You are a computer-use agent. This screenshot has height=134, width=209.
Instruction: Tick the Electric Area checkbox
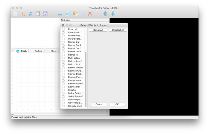click(63, 81)
